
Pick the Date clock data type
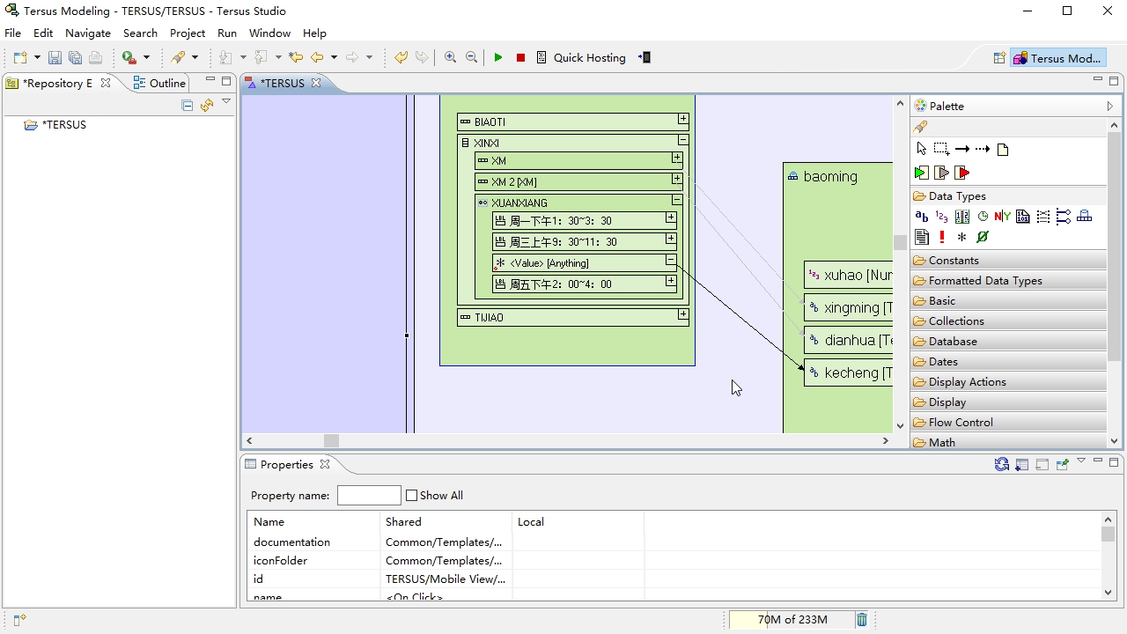point(983,217)
